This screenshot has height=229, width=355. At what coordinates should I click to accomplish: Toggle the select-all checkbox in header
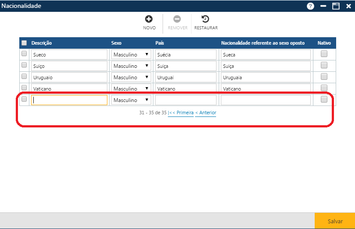click(x=24, y=43)
